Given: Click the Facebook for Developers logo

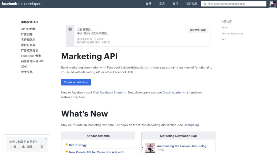Looking at the screenshot, I should coord(22,4).
